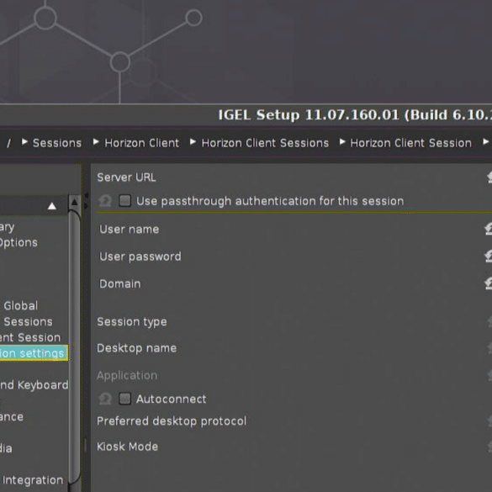Enable passthrough authentication for this session
This screenshot has width=492, height=492.
click(x=124, y=200)
